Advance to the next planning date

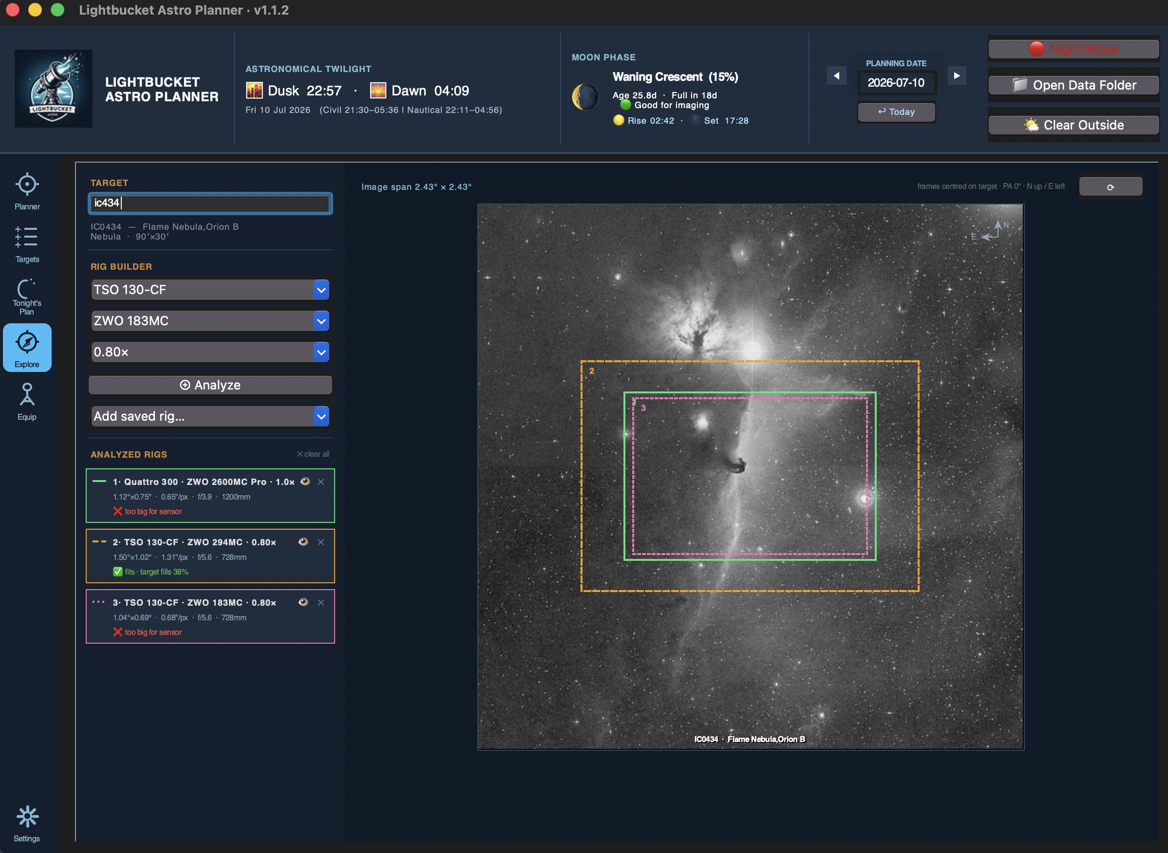pos(957,76)
